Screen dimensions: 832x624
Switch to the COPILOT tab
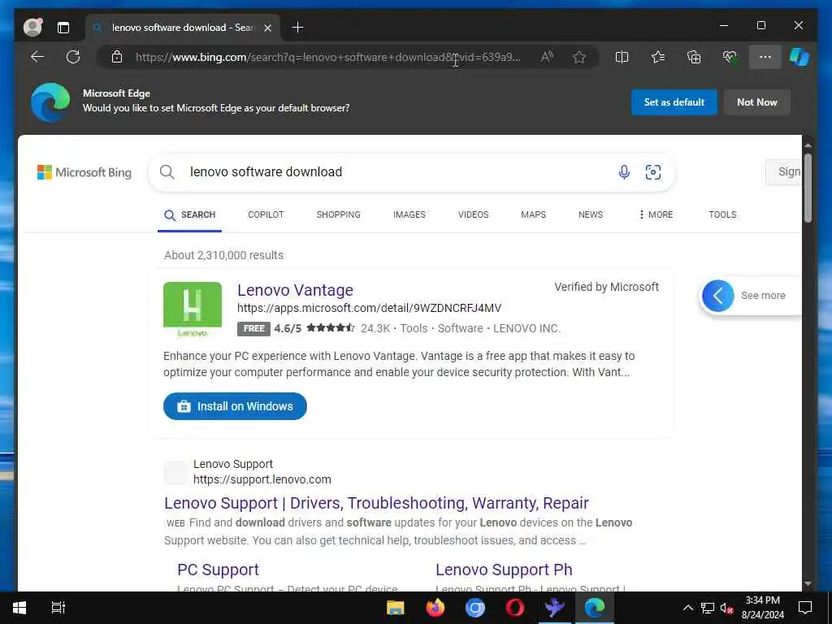click(x=266, y=214)
